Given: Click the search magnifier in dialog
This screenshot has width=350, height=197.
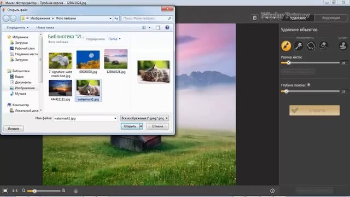Looking at the screenshot, I should click(170, 18).
